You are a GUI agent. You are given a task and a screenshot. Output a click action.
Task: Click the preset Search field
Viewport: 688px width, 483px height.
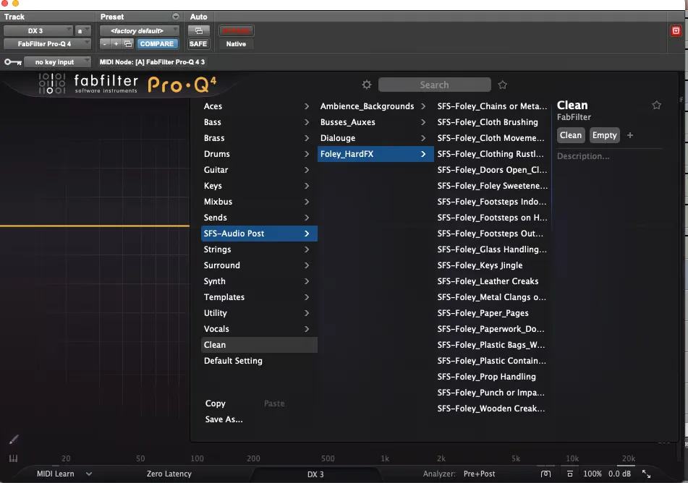(434, 85)
